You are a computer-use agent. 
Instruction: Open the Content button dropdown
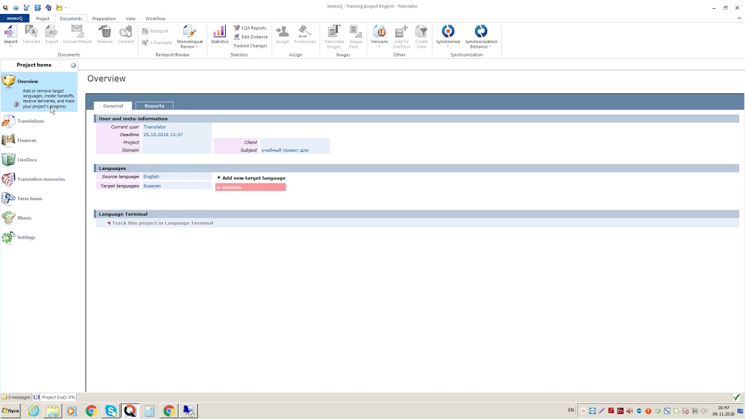[x=126, y=42]
